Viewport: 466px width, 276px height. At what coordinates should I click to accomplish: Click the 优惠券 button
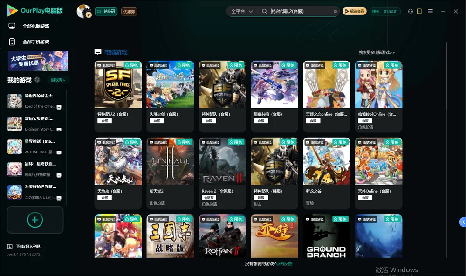point(129,12)
